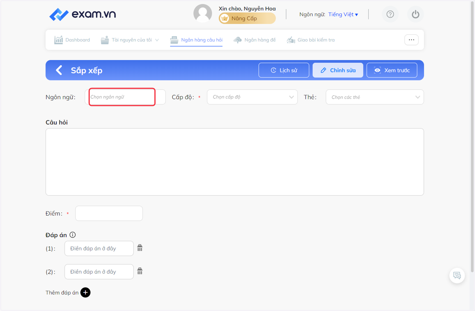Click the answer (1) input field
Viewport: 475px width, 311px height.
click(99, 248)
